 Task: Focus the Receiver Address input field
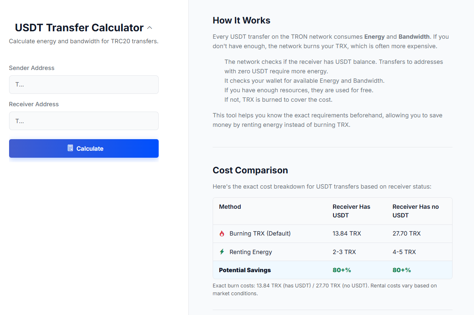[x=84, y=121]
